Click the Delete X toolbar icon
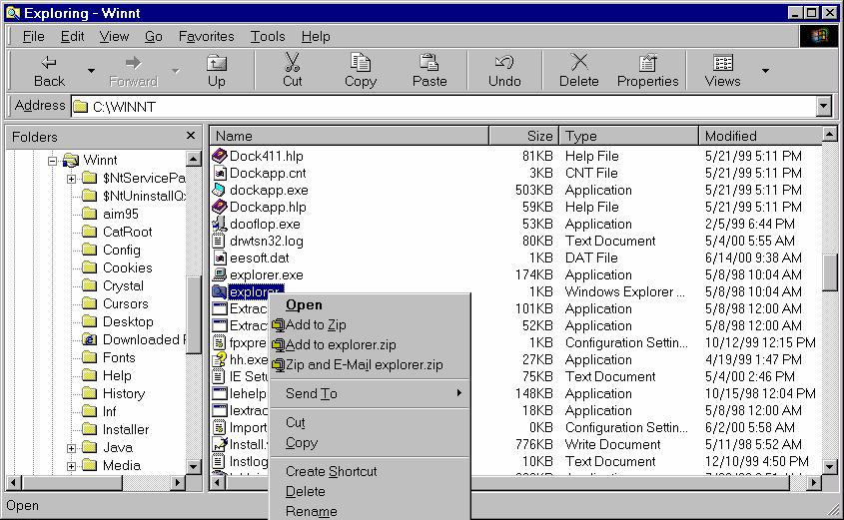 click(x=579, y=62)
